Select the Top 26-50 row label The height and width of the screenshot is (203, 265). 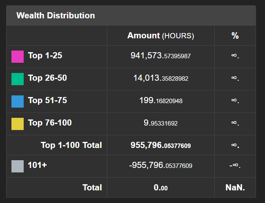click(x=47, y=78)
